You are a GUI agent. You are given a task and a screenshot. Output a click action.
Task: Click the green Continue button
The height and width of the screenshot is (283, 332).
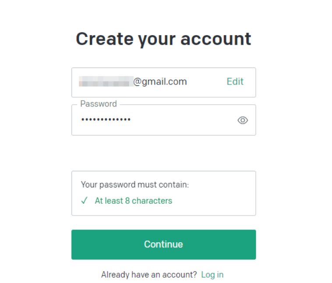pyautogui.click(x=164, y=244)
